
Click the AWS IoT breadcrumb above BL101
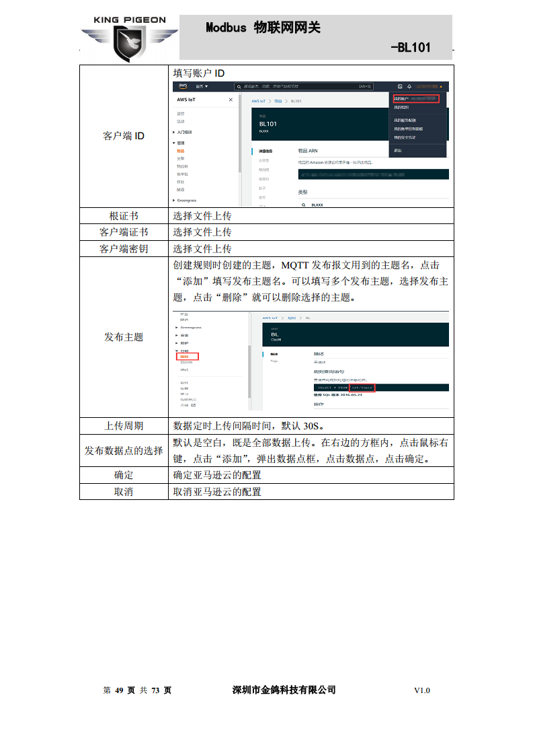coord(258,101)
